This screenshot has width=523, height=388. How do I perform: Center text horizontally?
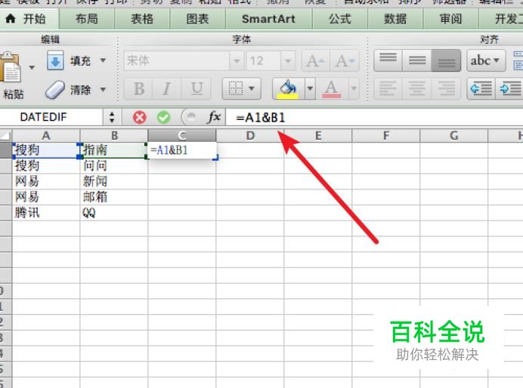pyautogui.click(x=417, y=89)
